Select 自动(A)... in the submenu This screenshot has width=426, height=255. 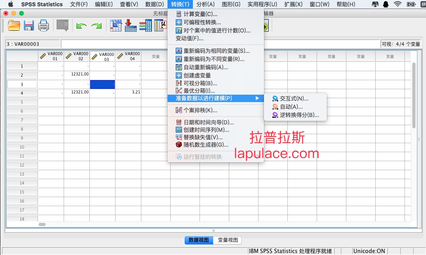pos(295,107)
